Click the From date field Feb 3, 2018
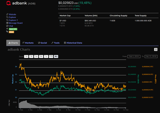 coord(134,56)
